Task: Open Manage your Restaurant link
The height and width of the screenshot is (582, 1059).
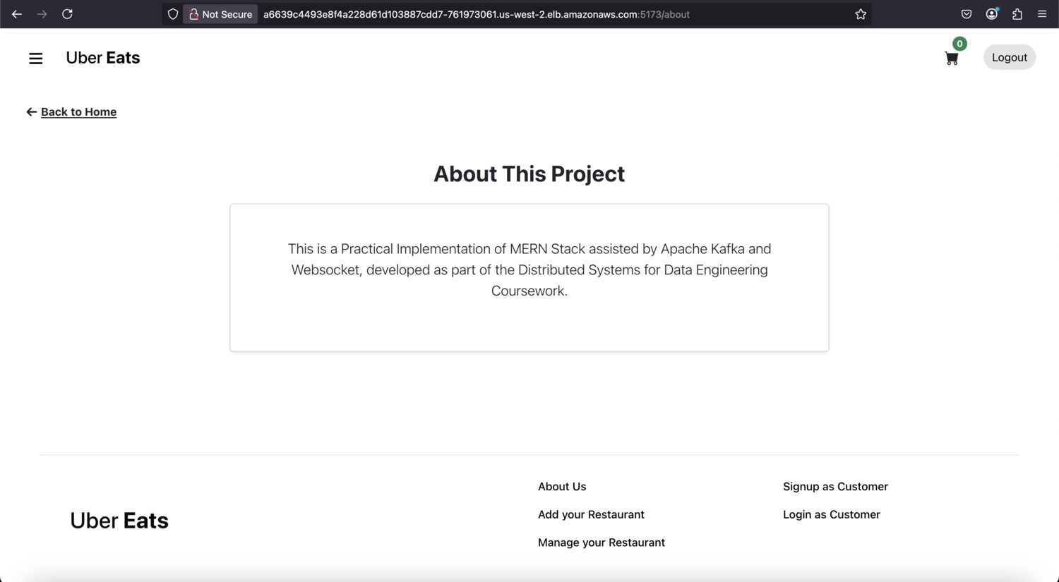Action: (602, 542)
